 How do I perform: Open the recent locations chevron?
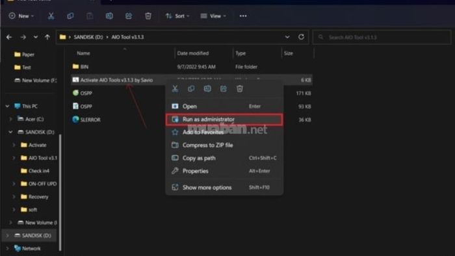click(x=35, y=37)
